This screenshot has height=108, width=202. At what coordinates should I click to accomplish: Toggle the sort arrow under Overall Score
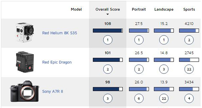click(x=108, y=14)
